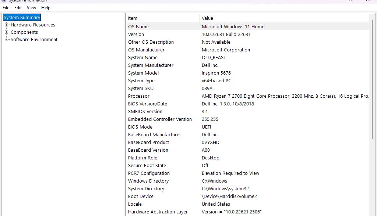Select the BIOS Version/Date row
The height and width of the screenshot is (216, 377).
(248, 104)
